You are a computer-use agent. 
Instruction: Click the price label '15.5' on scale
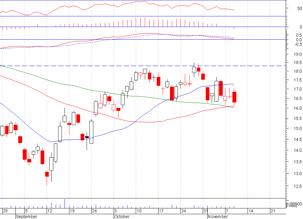pyautogui.click(x=298, y=118)
